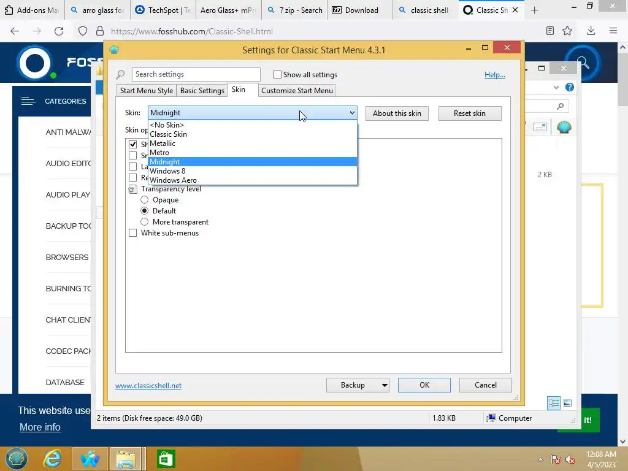Click the Classic Shell shell icon in Explorer toolbar
The height and width of the screenshot is (471, 628).
click(564, 128)
